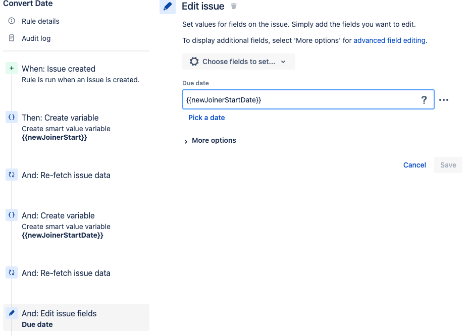Click inside the Due date input field
The height and width of the screenshot is (336, 470).
pos(298,100)
